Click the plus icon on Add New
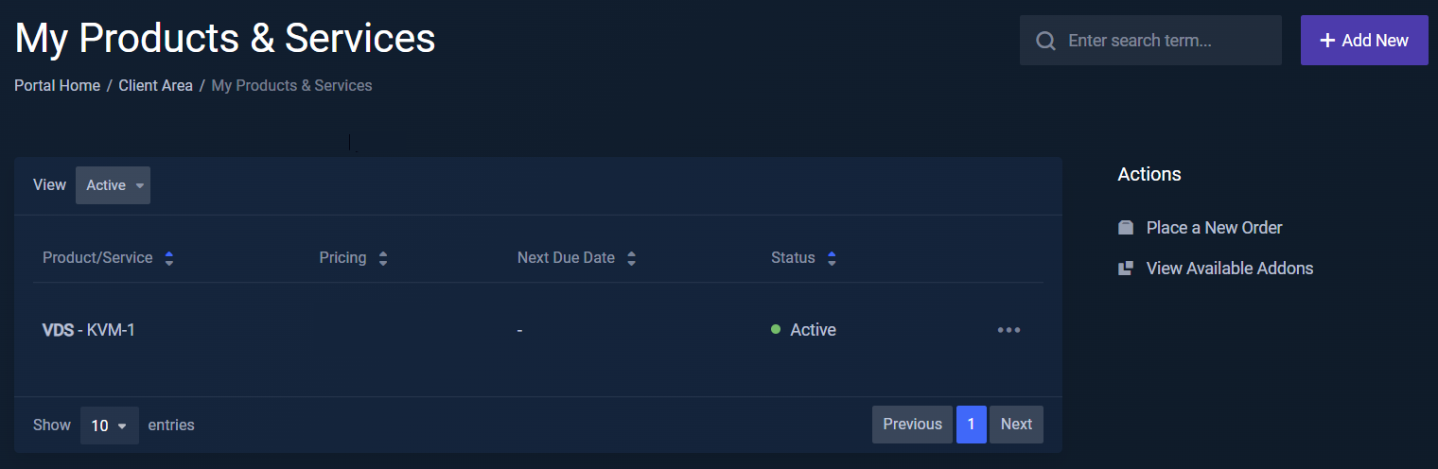The width and height of the screenshot is (1438, 469). (x=1327, y=41)
